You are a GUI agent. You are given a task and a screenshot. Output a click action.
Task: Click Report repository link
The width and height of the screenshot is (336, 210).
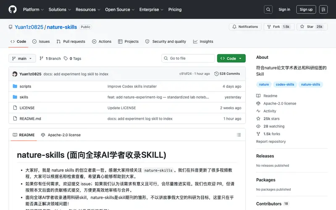(x=271, y=142)
